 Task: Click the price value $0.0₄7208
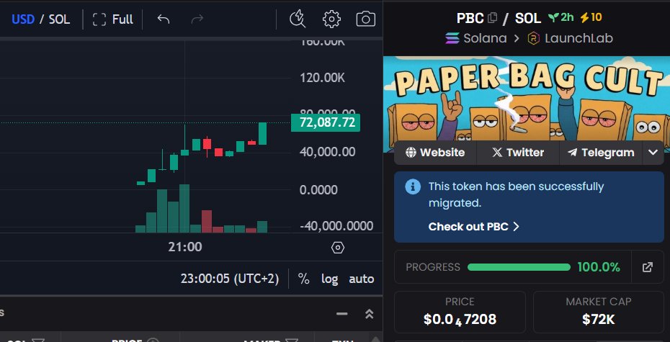coord(460,319)
